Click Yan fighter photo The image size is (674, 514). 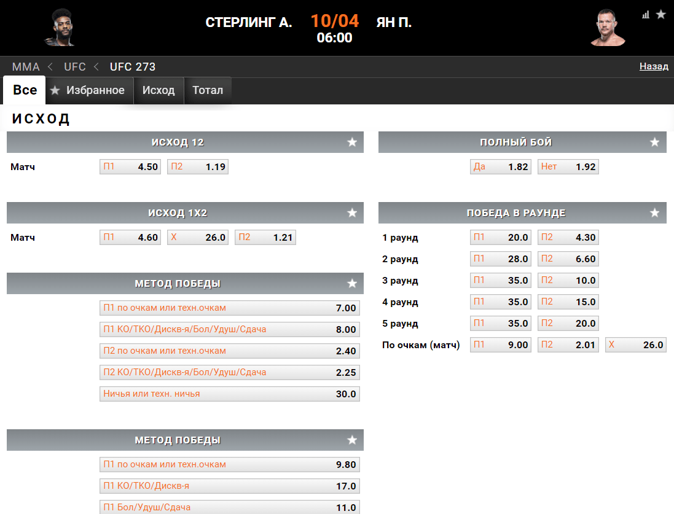click(x=608, y=28)
